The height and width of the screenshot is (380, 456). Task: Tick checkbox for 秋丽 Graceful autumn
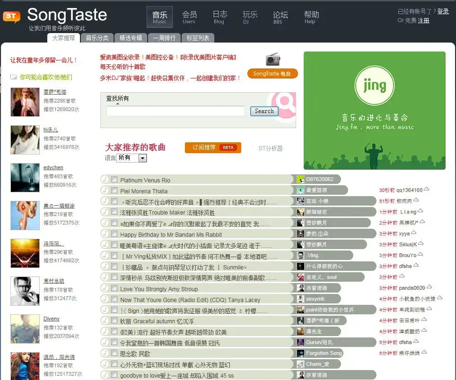(114, 321)
